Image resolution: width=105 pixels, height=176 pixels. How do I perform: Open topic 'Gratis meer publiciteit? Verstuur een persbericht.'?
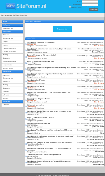[44, 155]
